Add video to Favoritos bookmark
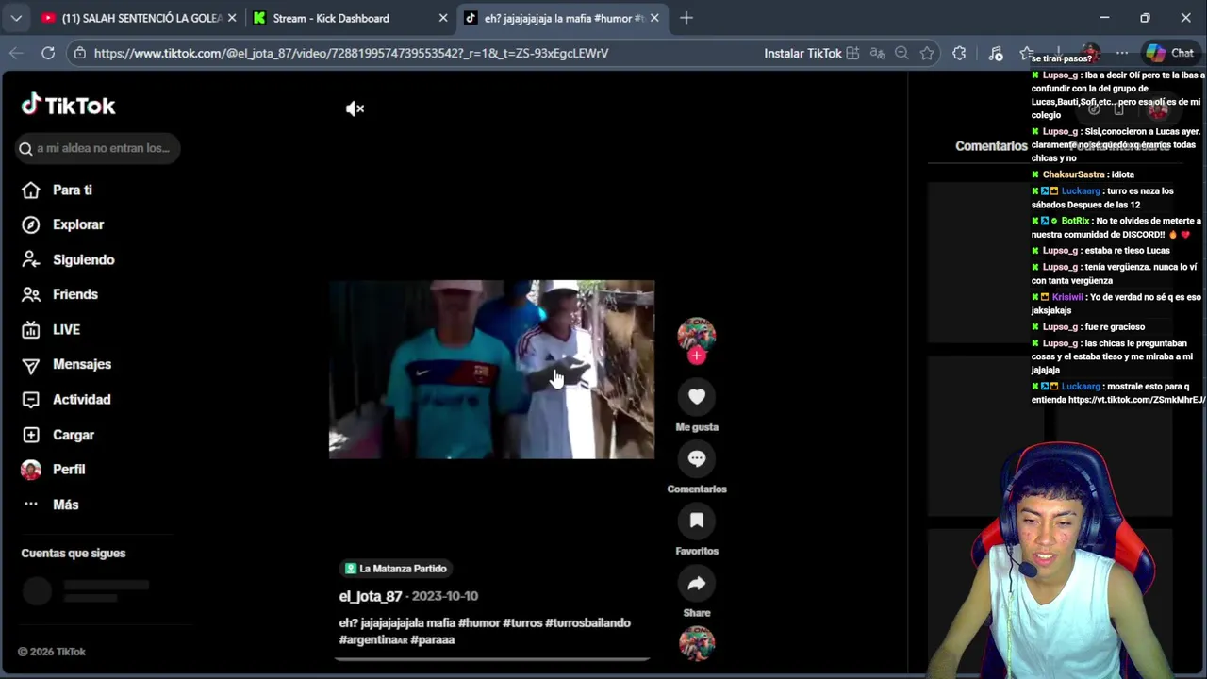The width and height of the screenshot is (1207, 679). (697, 521)
